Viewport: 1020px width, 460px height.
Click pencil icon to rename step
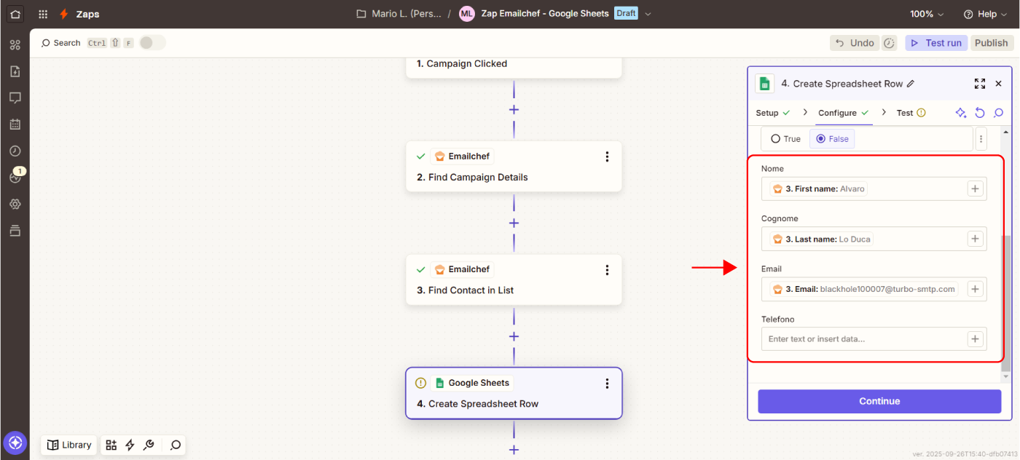911,84
